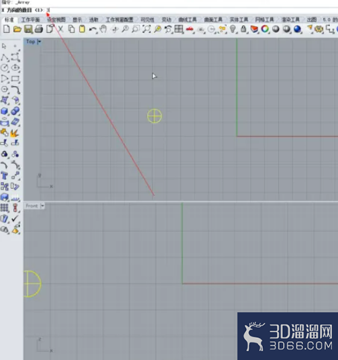Paste from clipboard with the yellow clipboard icon
This screenshot has width=338, height=360.
pos(82,29)
